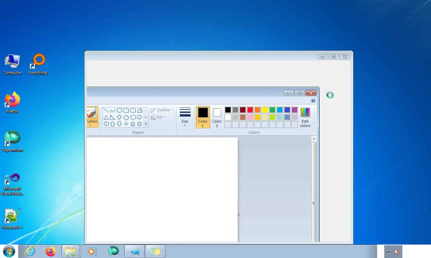
Task: Pick the turquoise color swatch
Action: click(x=280, y=110)
